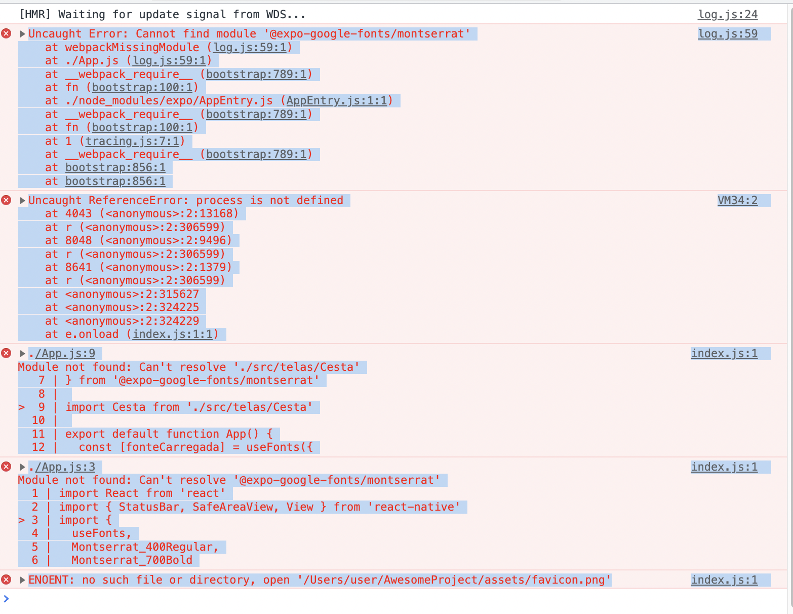Viewport: 793px width, 614px height.
Task: Expand the 'process is not defined' error
Action: (22, 201)
